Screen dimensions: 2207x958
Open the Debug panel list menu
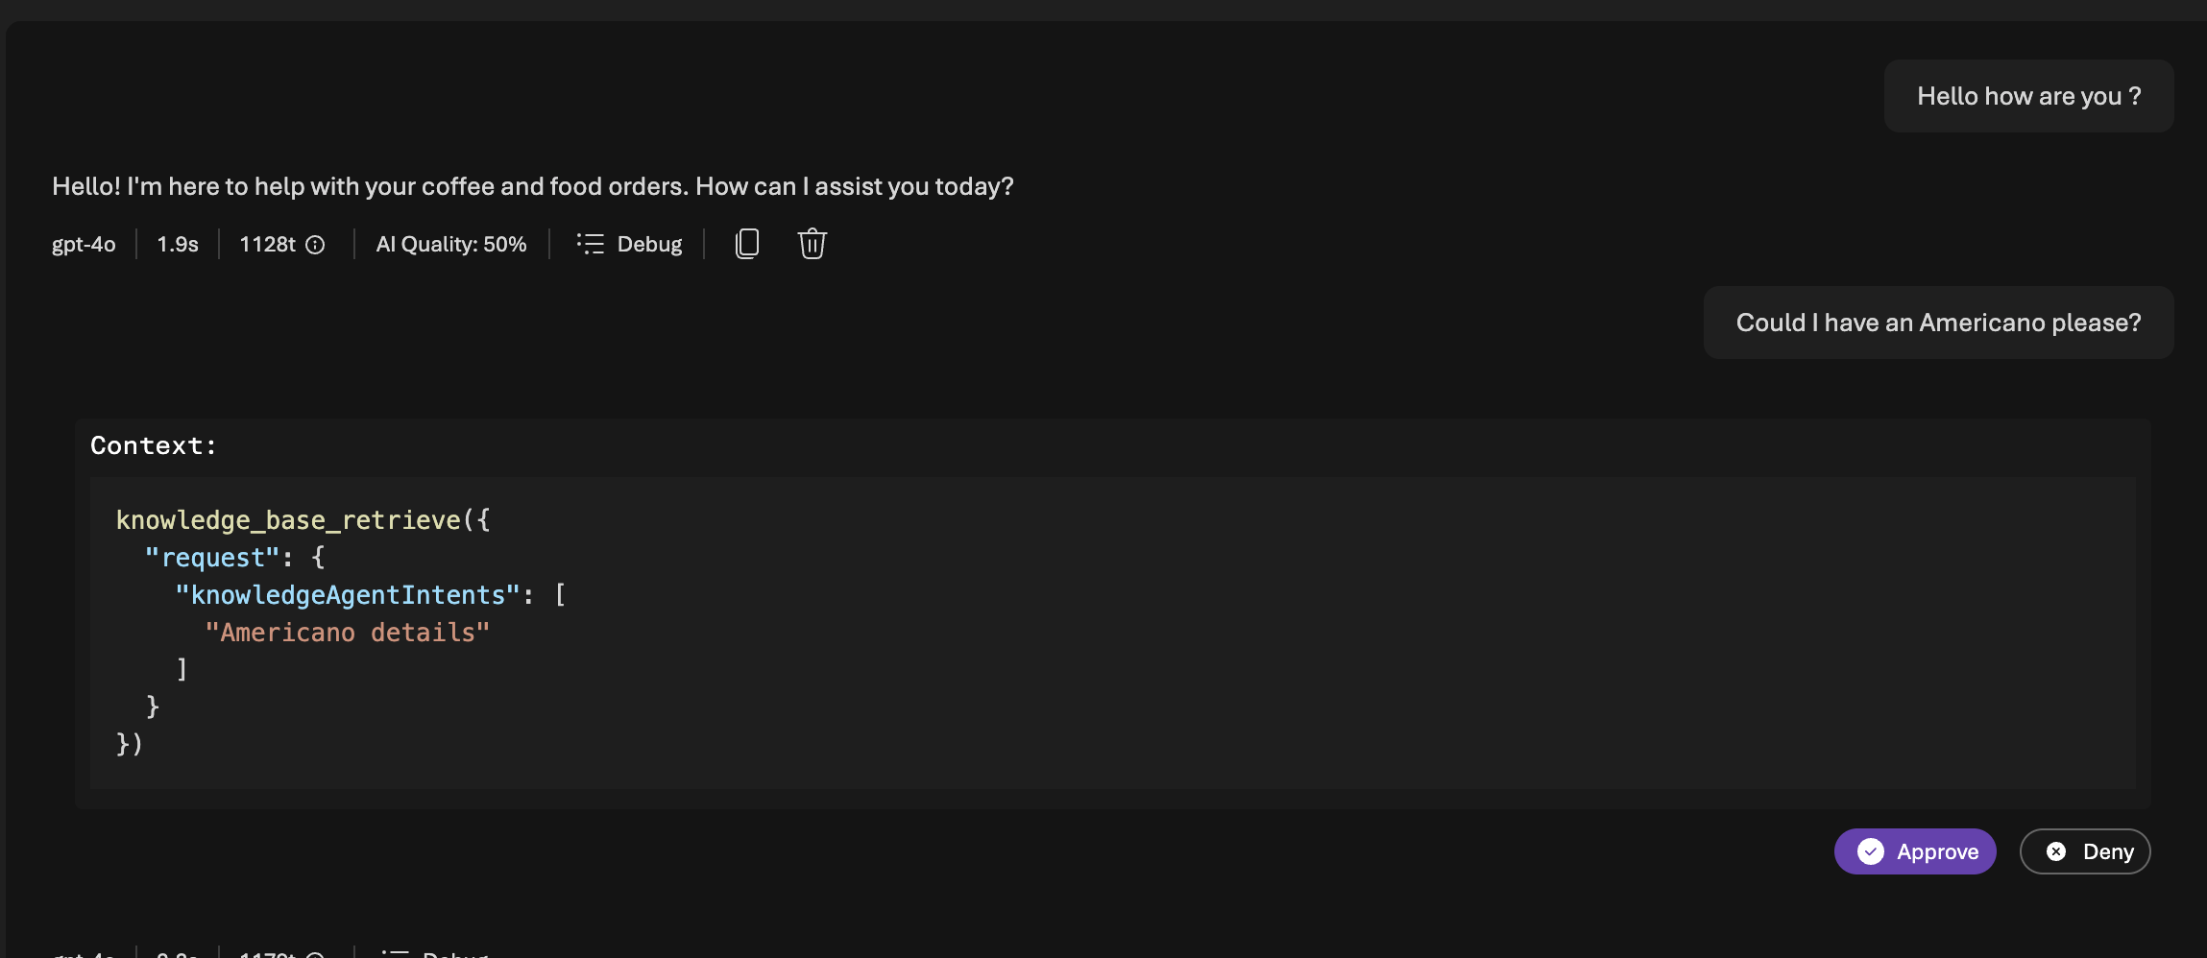tap(590, 243)
